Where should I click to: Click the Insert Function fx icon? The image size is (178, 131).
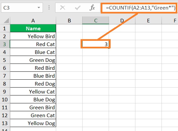92,8
